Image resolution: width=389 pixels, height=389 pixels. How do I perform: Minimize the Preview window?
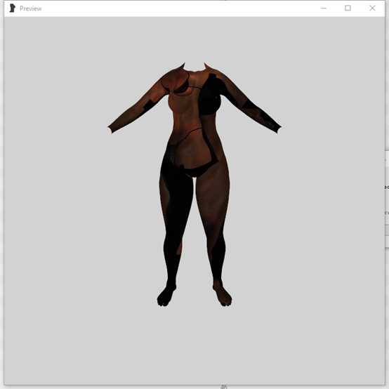(324, 8)
